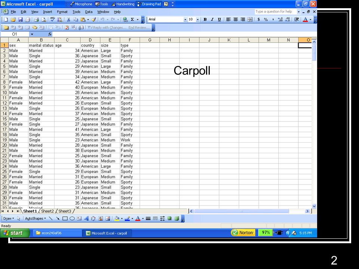The width and height of the screenshot is (359, 269).
Task: Open the Data menu
Action: coord(89,12)
